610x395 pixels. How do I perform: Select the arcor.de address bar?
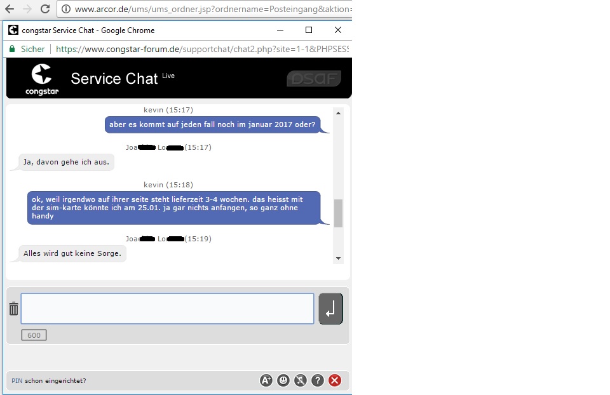click(x=210, y=9)
